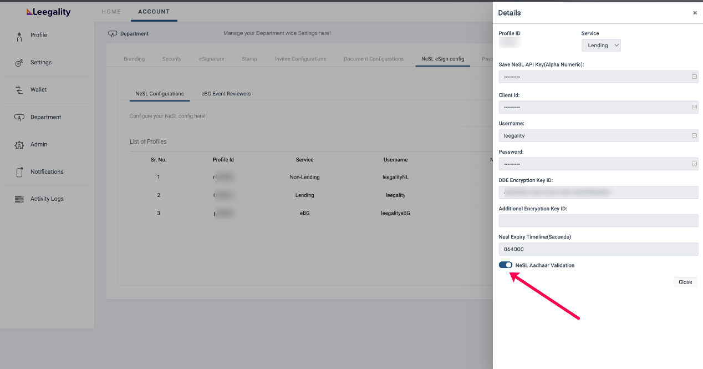The image size is (703, 369).
Task: Click the reveal icon in Password field
Action: point(694,164)
